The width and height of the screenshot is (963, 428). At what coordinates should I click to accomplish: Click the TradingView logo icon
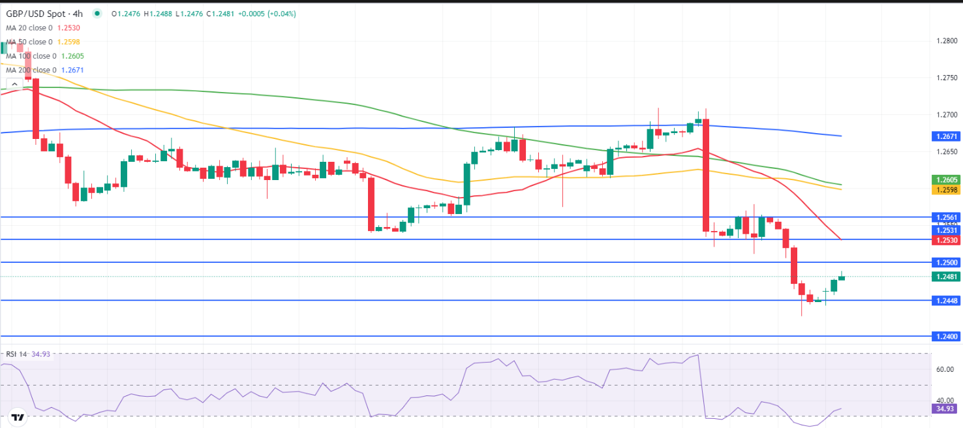pos(18,417)
